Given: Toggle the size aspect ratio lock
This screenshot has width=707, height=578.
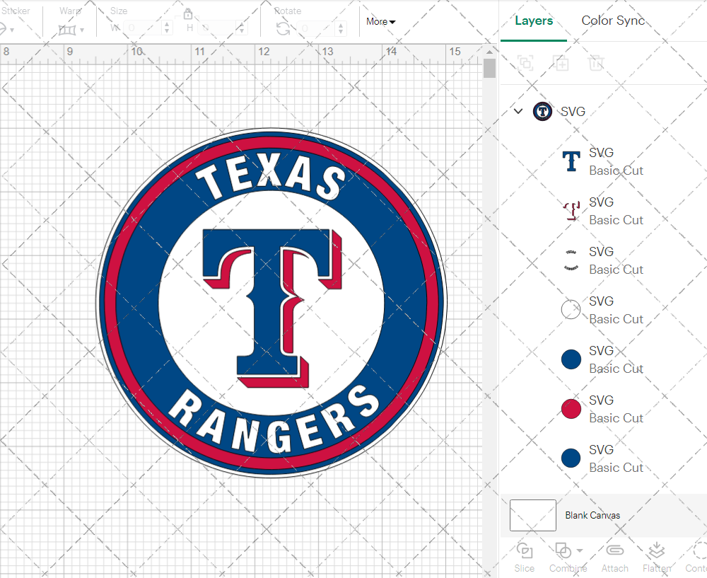Looking at the screenshot, I should click(x=188, y=14).
